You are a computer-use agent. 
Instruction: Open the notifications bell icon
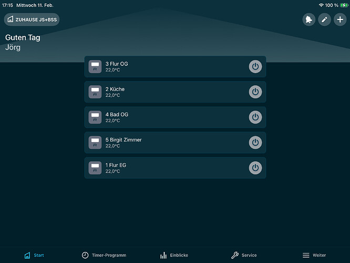click(309, 19)
